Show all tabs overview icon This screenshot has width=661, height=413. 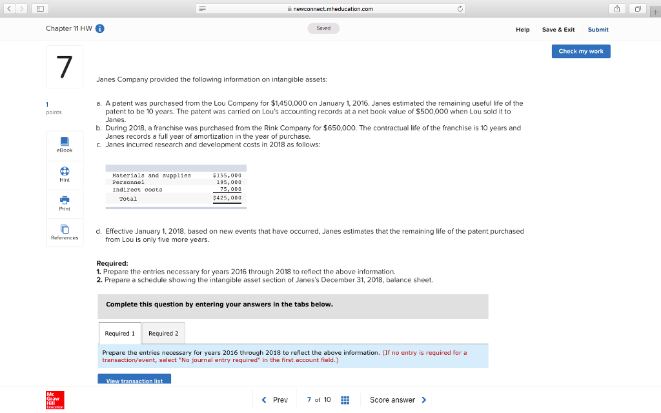(638, 8)
